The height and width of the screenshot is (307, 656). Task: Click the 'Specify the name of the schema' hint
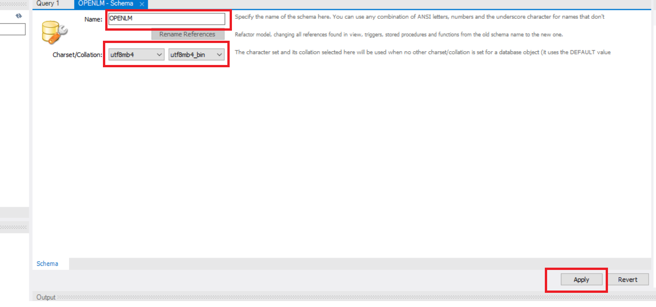[x=419, y=17]
